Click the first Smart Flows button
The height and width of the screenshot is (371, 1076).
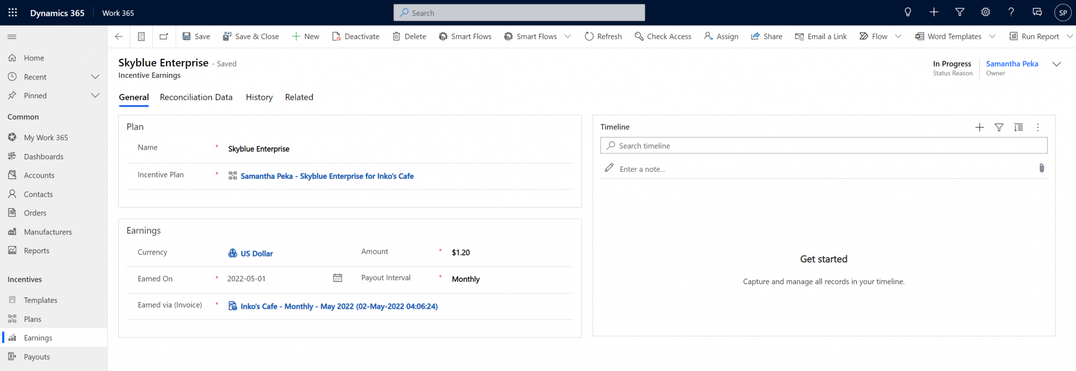click(x=465, y=36)
